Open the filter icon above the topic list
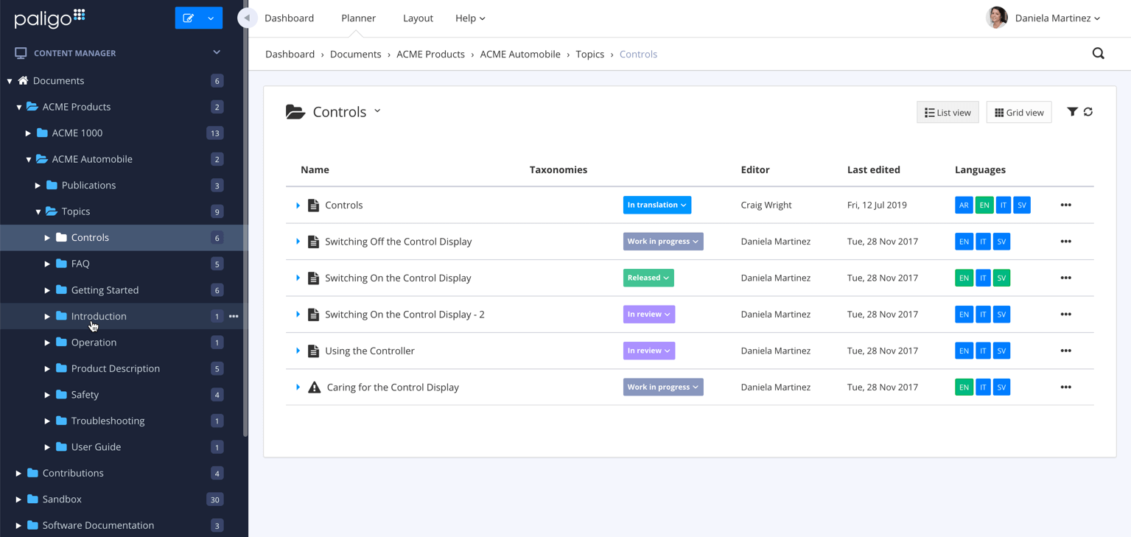Image resolution: width=1131 pixels, height=537 pixels. [x=1073, y=111]
